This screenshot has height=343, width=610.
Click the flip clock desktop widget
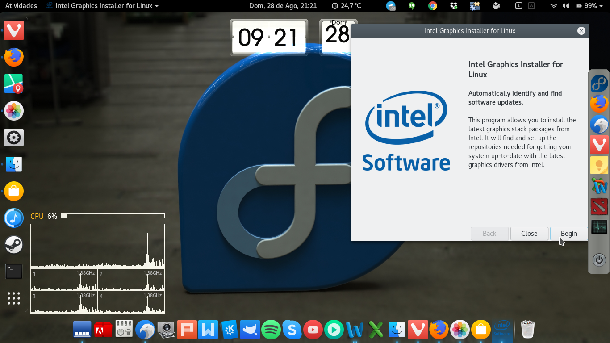[x=269, y=38]
